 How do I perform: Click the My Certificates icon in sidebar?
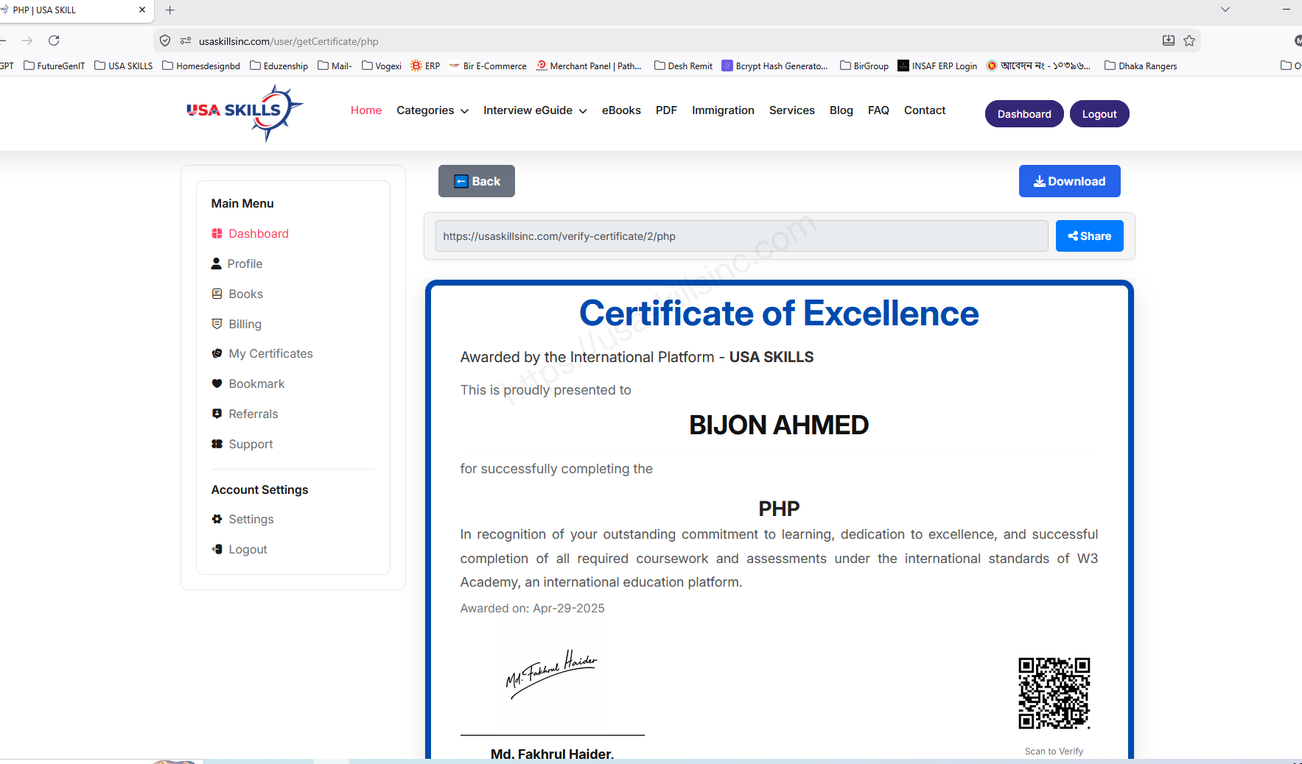217,353
